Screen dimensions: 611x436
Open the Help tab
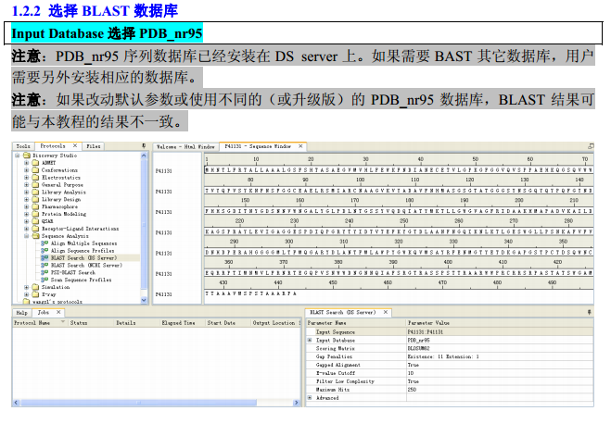tap(22, 313)
